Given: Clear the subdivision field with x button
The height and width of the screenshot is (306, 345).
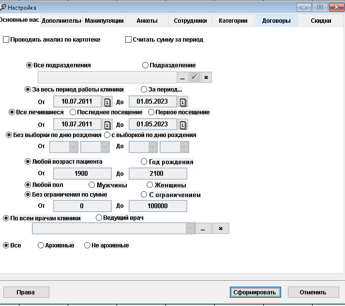Looking at the screenshot, I should [206, 77].
